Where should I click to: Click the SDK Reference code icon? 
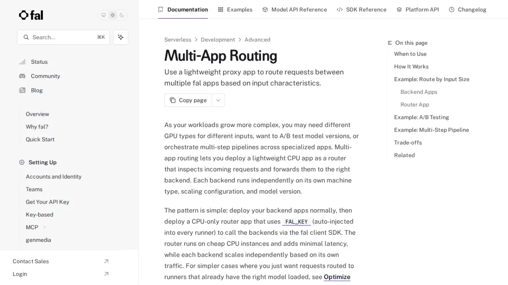point(340,9)
